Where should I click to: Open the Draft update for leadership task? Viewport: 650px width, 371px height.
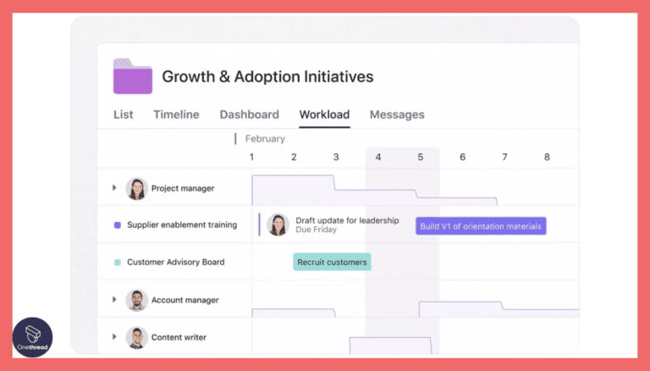coord(347,220)
